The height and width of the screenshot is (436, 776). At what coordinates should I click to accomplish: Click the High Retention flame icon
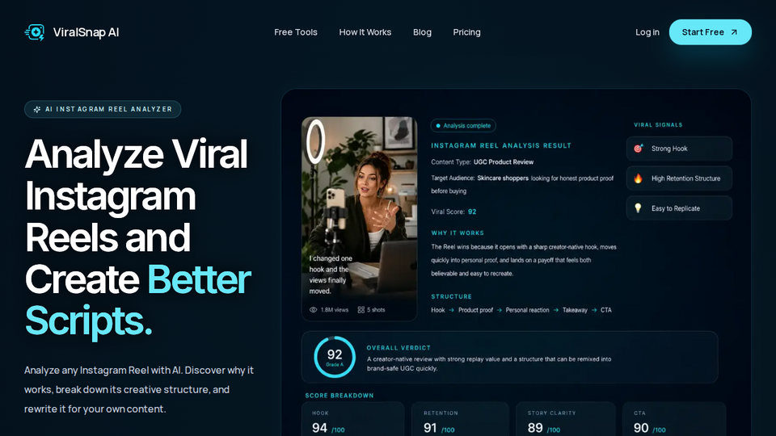tap(639, 178)
